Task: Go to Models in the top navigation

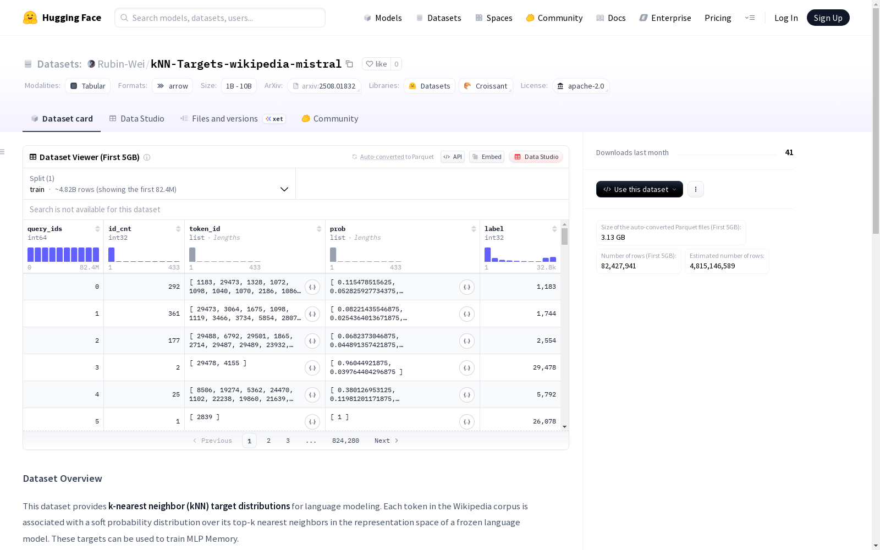Action: click(x=383, y=18)
